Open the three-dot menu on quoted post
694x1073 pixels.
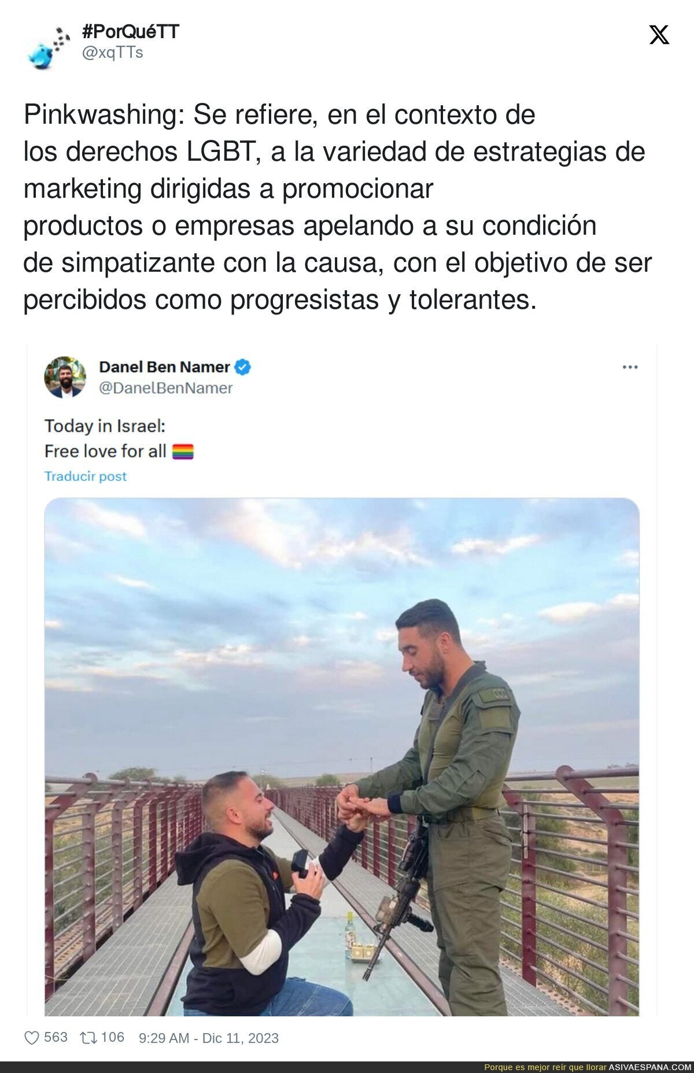coord(630,367)
